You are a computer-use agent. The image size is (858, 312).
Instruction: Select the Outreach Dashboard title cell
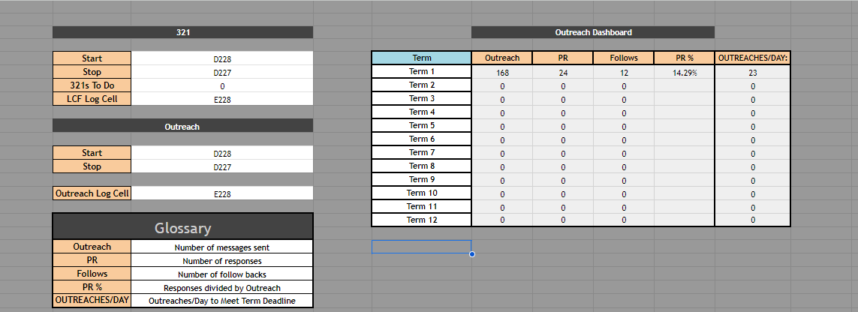(x=592, y=32)
